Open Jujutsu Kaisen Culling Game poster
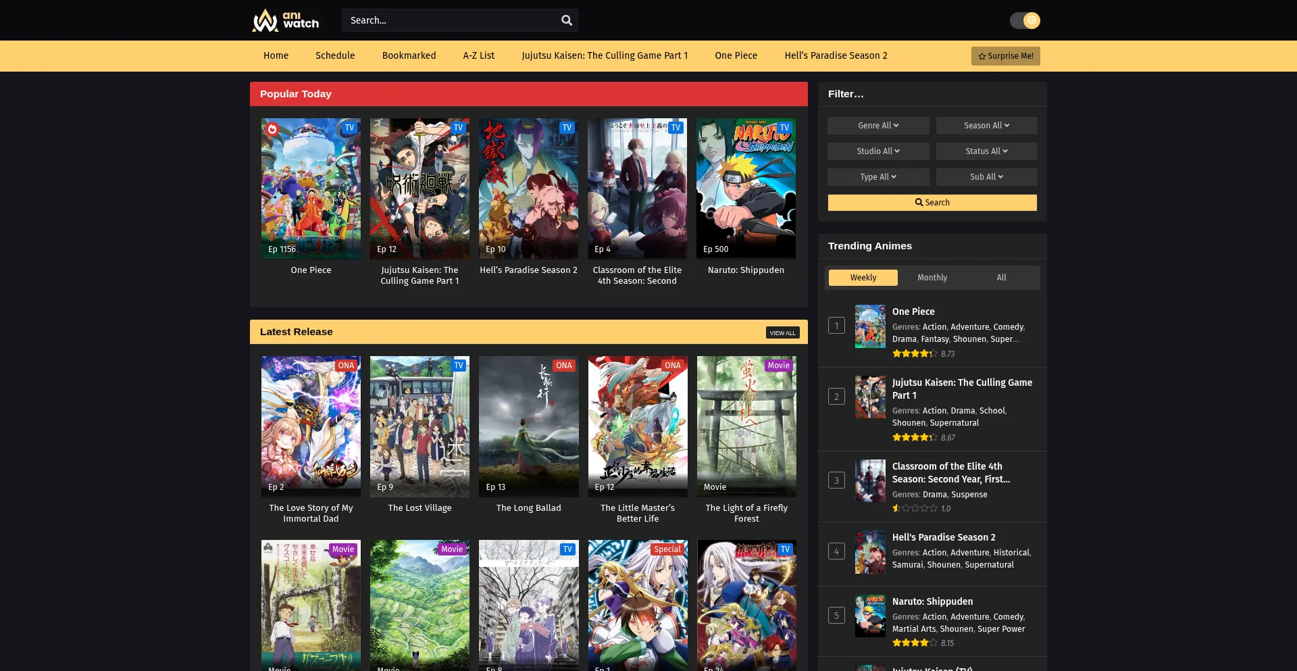 click(419, 189)
